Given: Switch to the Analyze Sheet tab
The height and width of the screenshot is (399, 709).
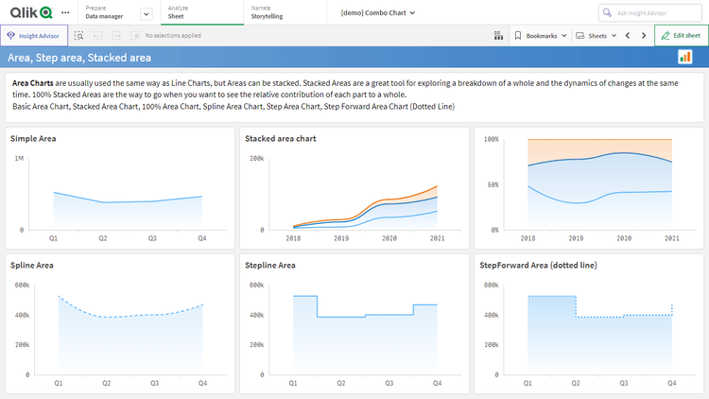Looking at the screenshot, I should pyautogui.click(x=180, y=12).
